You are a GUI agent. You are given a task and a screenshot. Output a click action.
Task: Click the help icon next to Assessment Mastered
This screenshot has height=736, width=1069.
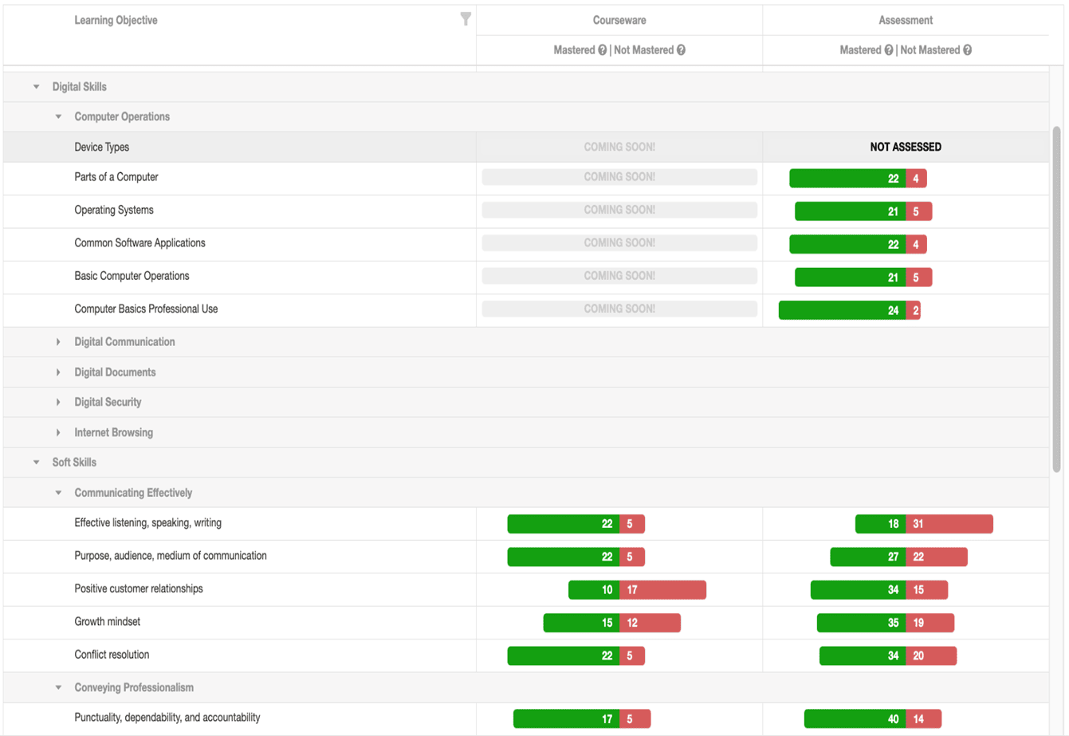889,50
